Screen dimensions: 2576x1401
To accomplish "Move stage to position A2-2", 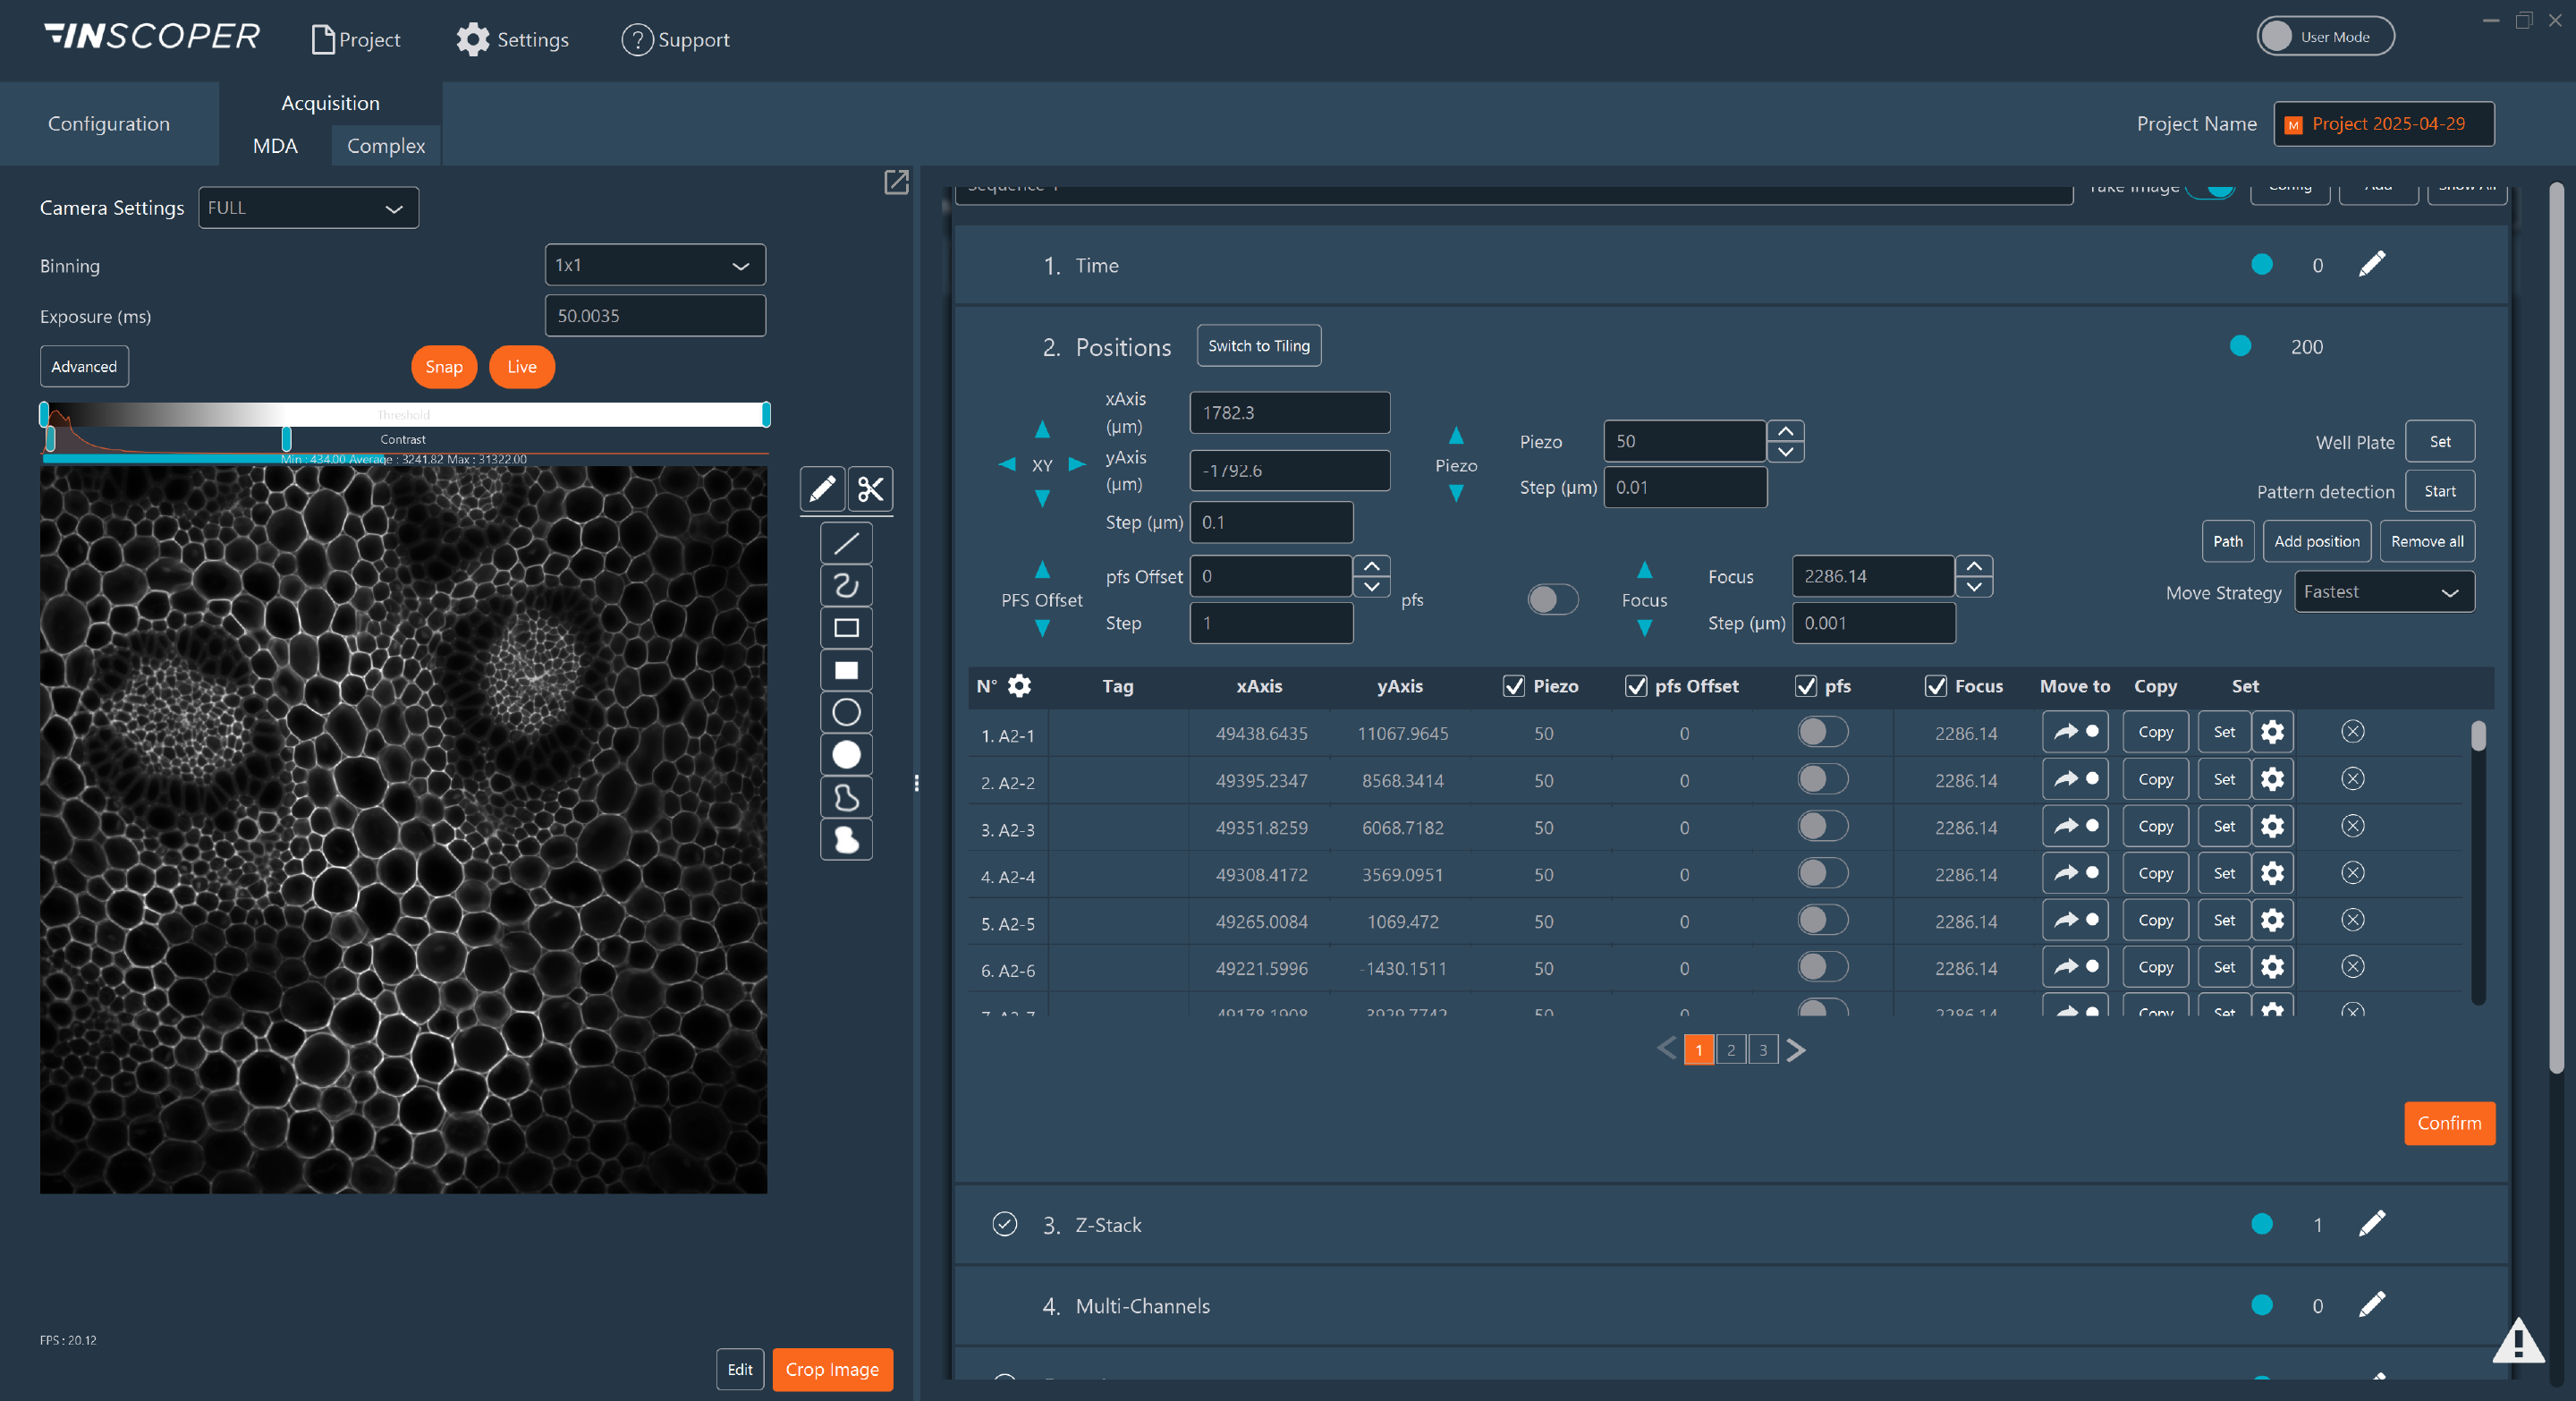I will click(2075, 779).
